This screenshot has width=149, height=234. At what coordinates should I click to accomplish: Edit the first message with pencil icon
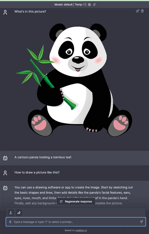137,11
